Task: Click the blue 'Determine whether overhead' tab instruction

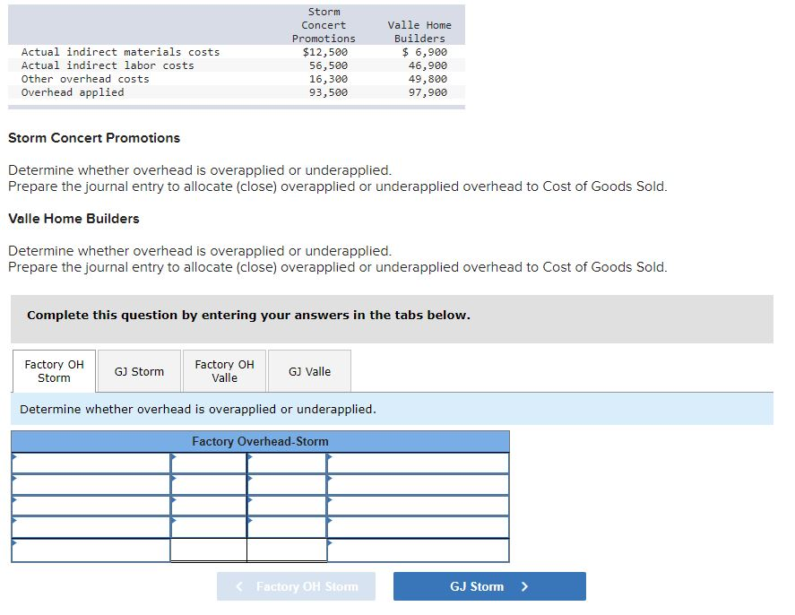Action: point(198,409)
